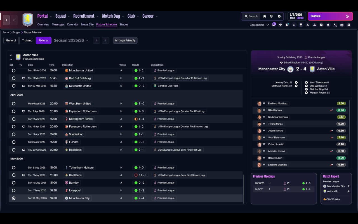Click Aston Villa crest in match score header
This screenshot has width=358, height=224.
click(312, 69)
